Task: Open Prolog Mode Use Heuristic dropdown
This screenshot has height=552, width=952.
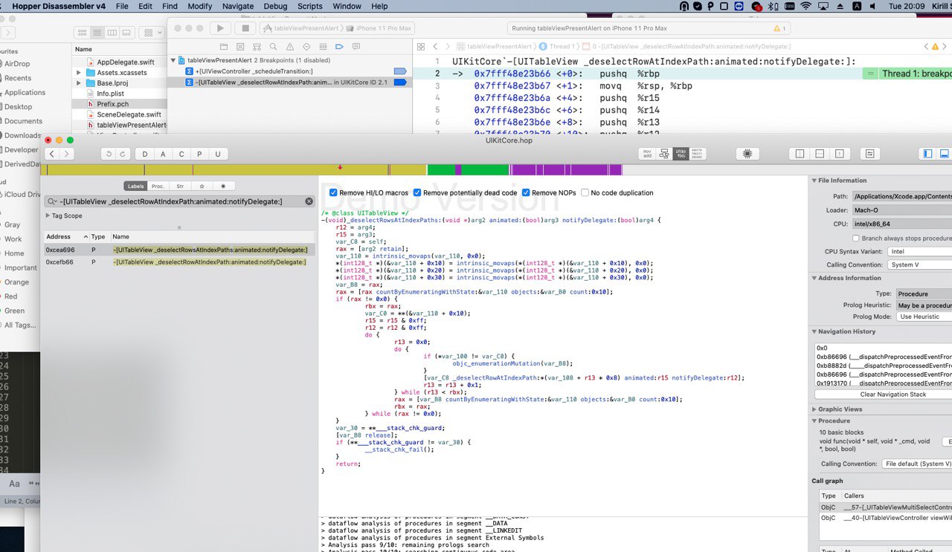Action: click(x=923, y=316)
